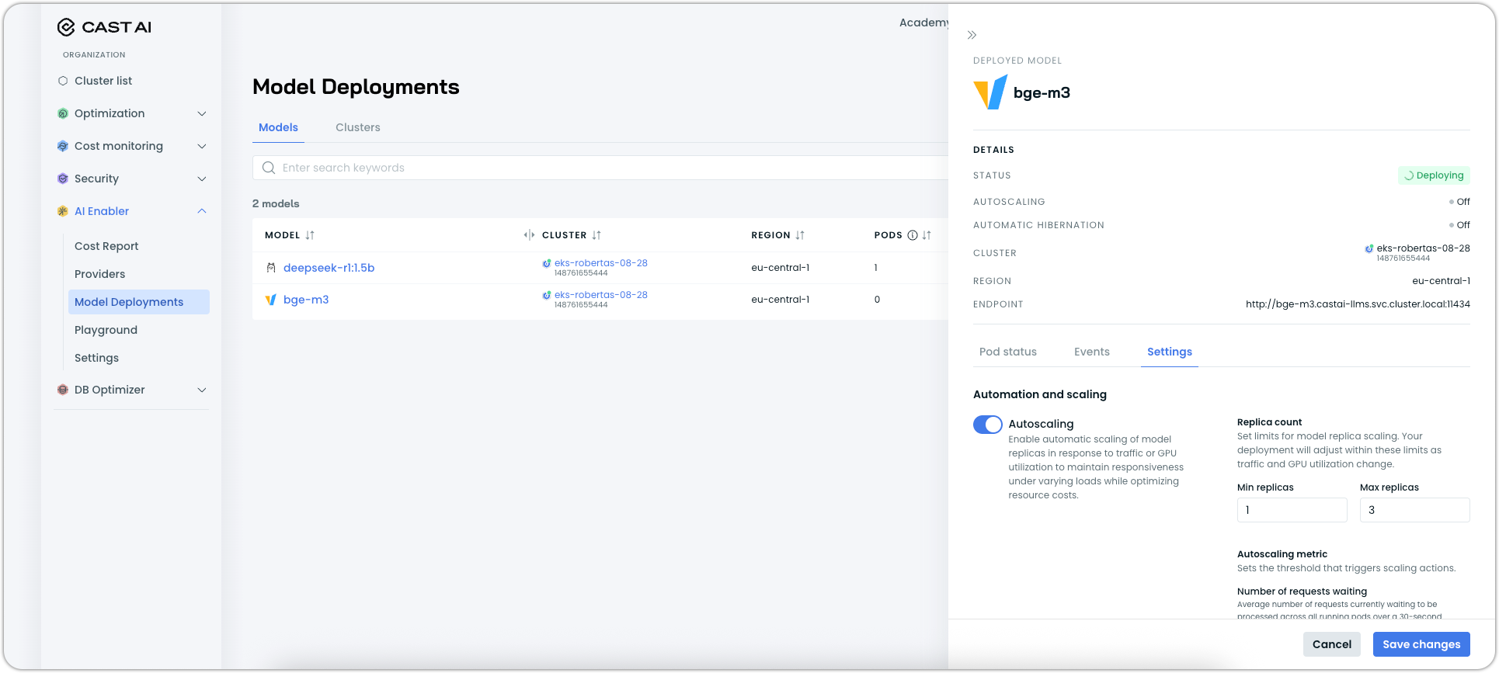Open eks-robertas-08-28 link in deepseek row
The width and height of the screenshot is (1499, 673).
click(601, 263)
